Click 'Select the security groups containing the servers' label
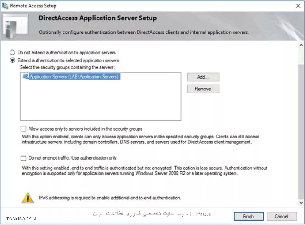Image resolution: width=305 pixels, height=225 pixels. 67,68
